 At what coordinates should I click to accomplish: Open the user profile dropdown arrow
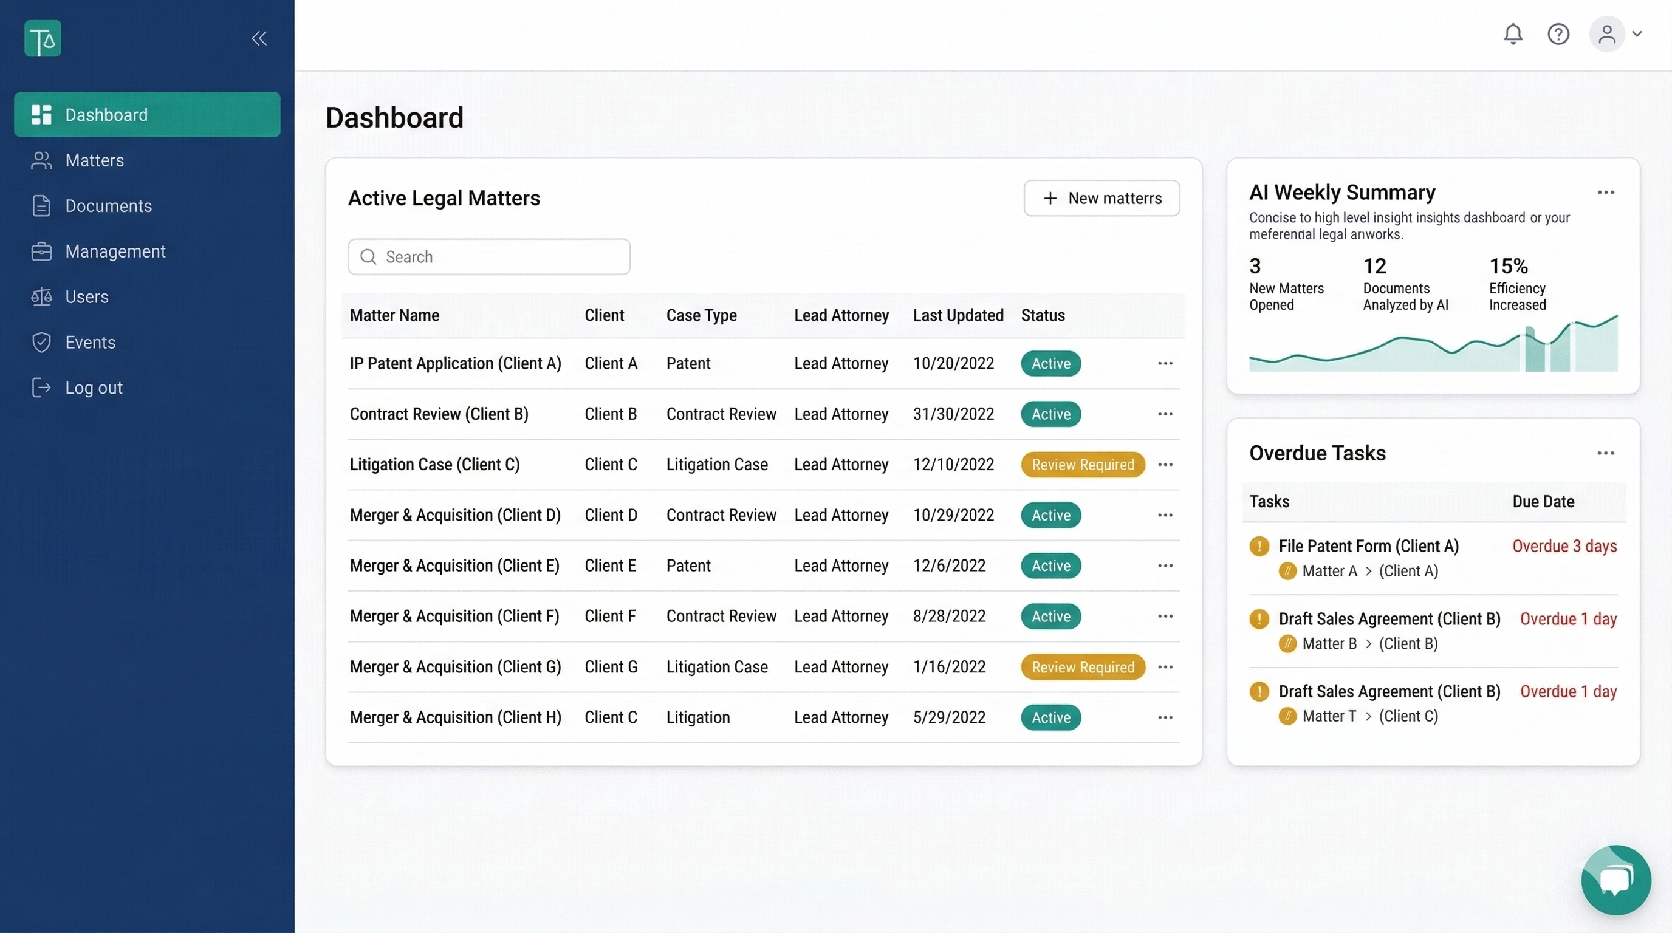click(x=1637, y=35)
